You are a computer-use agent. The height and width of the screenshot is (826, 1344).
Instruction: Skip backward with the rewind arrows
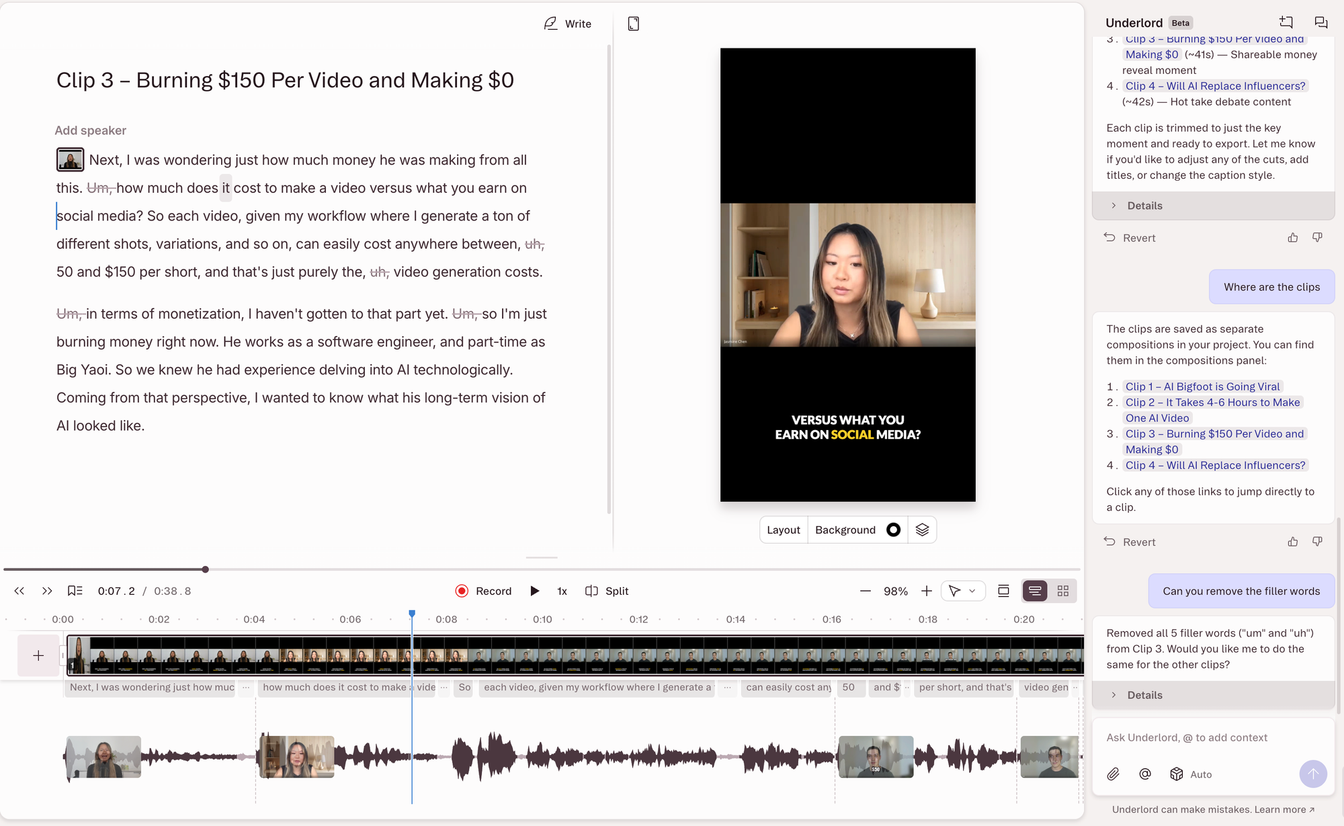(19, 591)
